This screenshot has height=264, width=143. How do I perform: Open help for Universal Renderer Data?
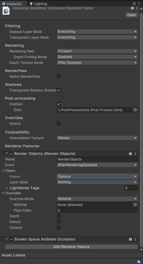132,8
